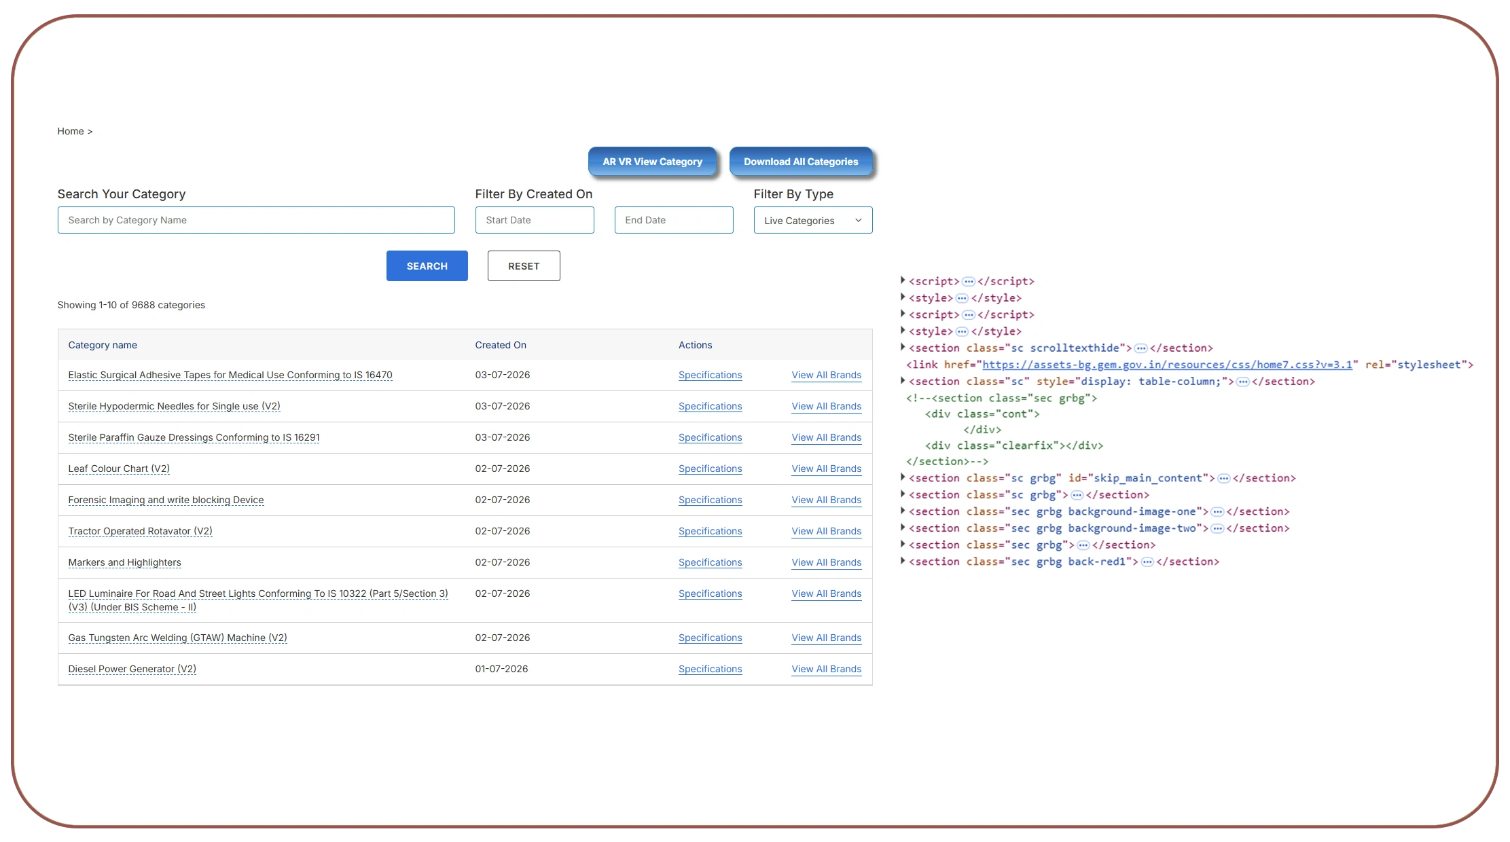Open AR VR View Category button
1510x842 pixels.
[652, 162]
